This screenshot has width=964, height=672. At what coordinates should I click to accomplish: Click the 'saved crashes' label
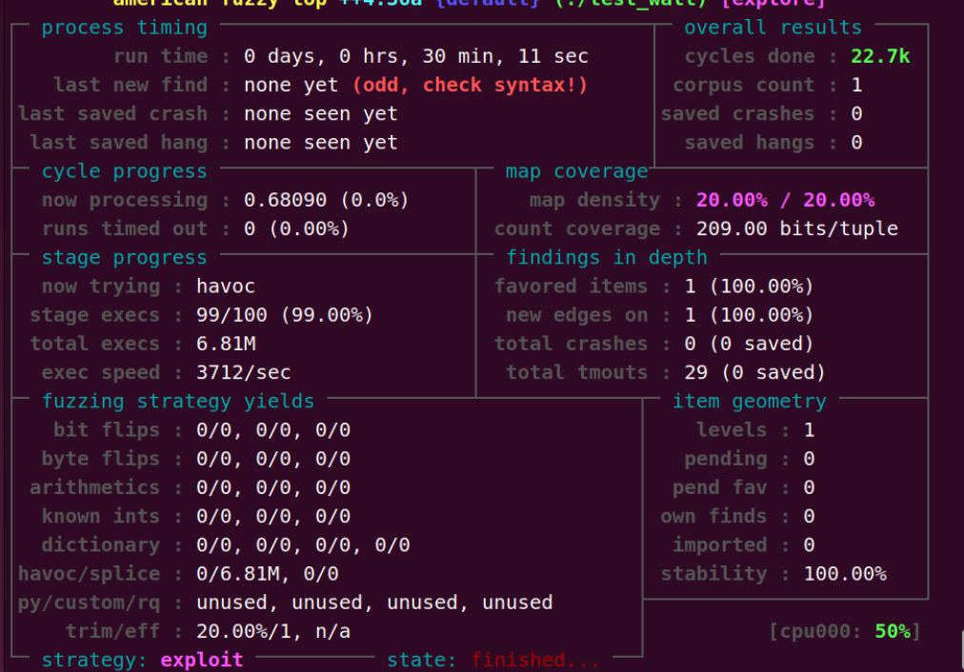coord(737,113)
